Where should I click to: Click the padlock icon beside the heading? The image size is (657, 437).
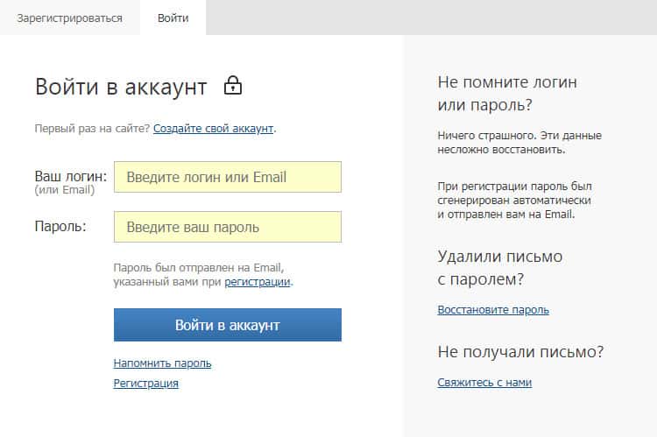232,86
